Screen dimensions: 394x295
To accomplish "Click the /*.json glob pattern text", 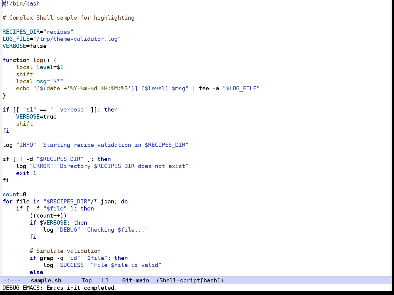I will pos(102,202).
